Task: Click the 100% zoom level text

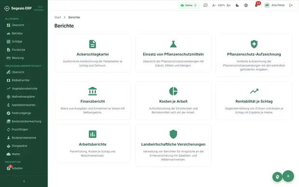Action: pos(221,5)
